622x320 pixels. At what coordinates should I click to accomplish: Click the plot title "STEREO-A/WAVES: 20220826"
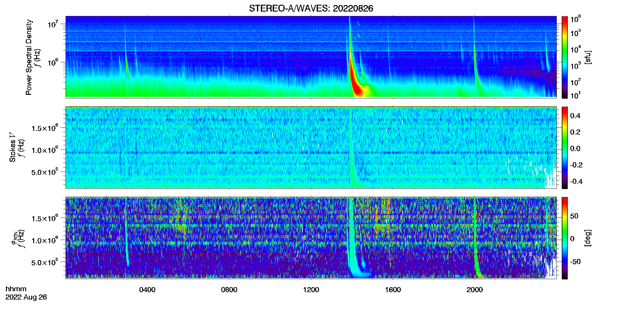point(311,8)
